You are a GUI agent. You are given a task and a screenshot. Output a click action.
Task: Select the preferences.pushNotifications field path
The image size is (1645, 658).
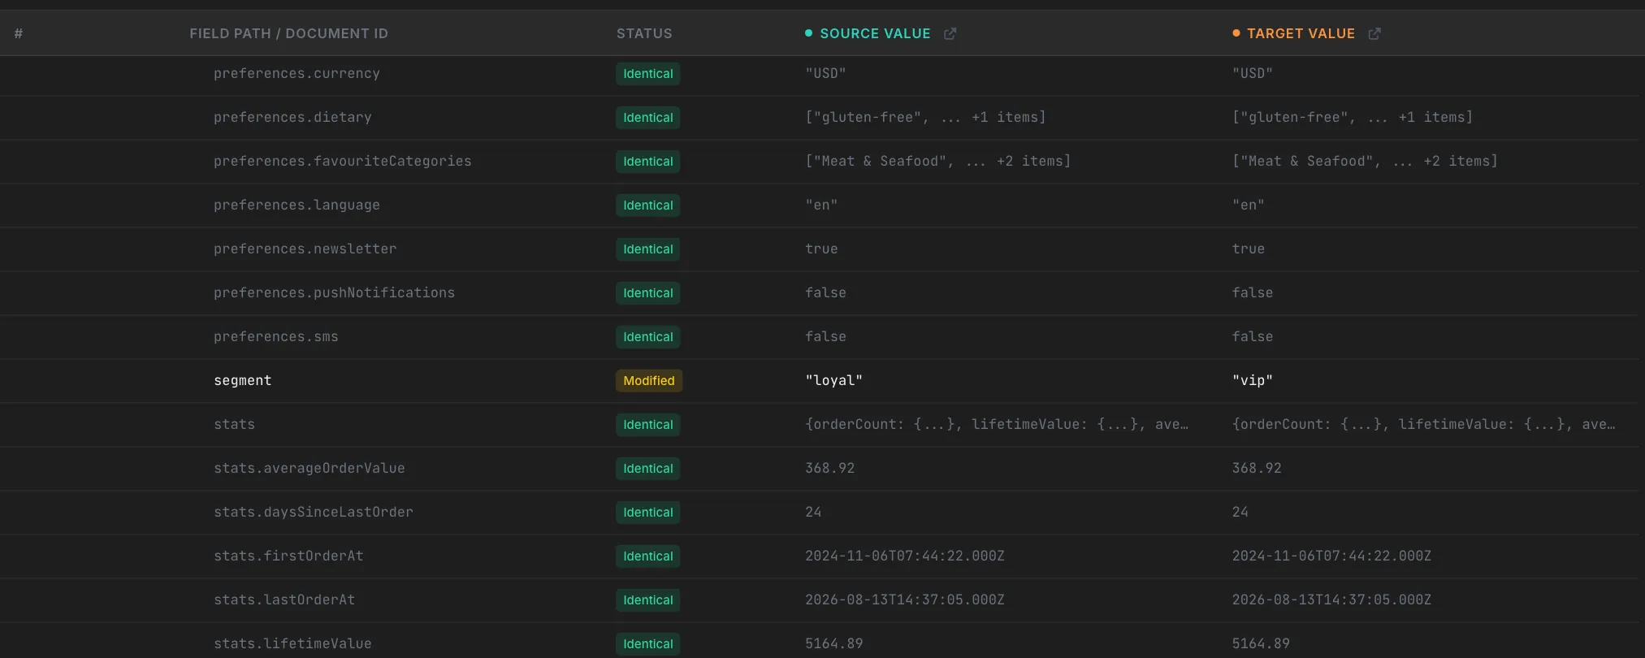pos(334,292)
